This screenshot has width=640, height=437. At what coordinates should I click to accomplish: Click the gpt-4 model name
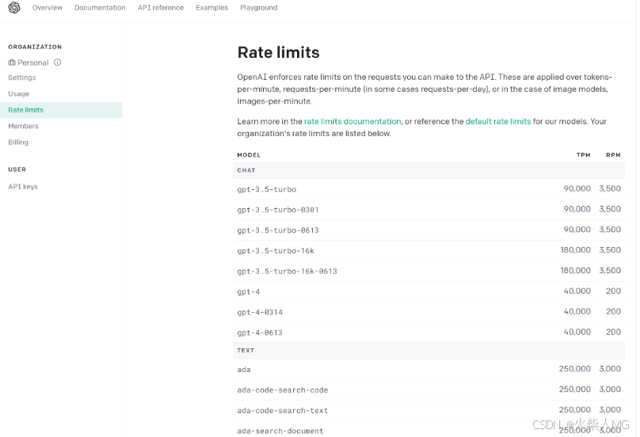(x=248, y=292)
